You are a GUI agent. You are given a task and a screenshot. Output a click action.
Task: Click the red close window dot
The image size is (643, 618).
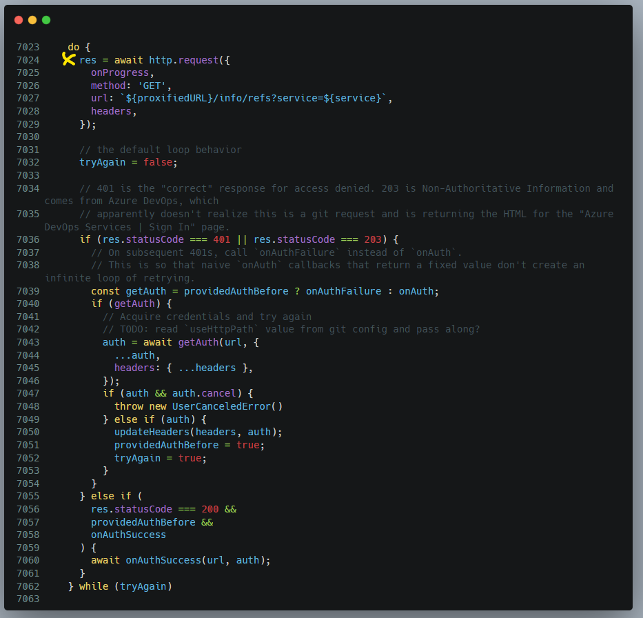19,20
